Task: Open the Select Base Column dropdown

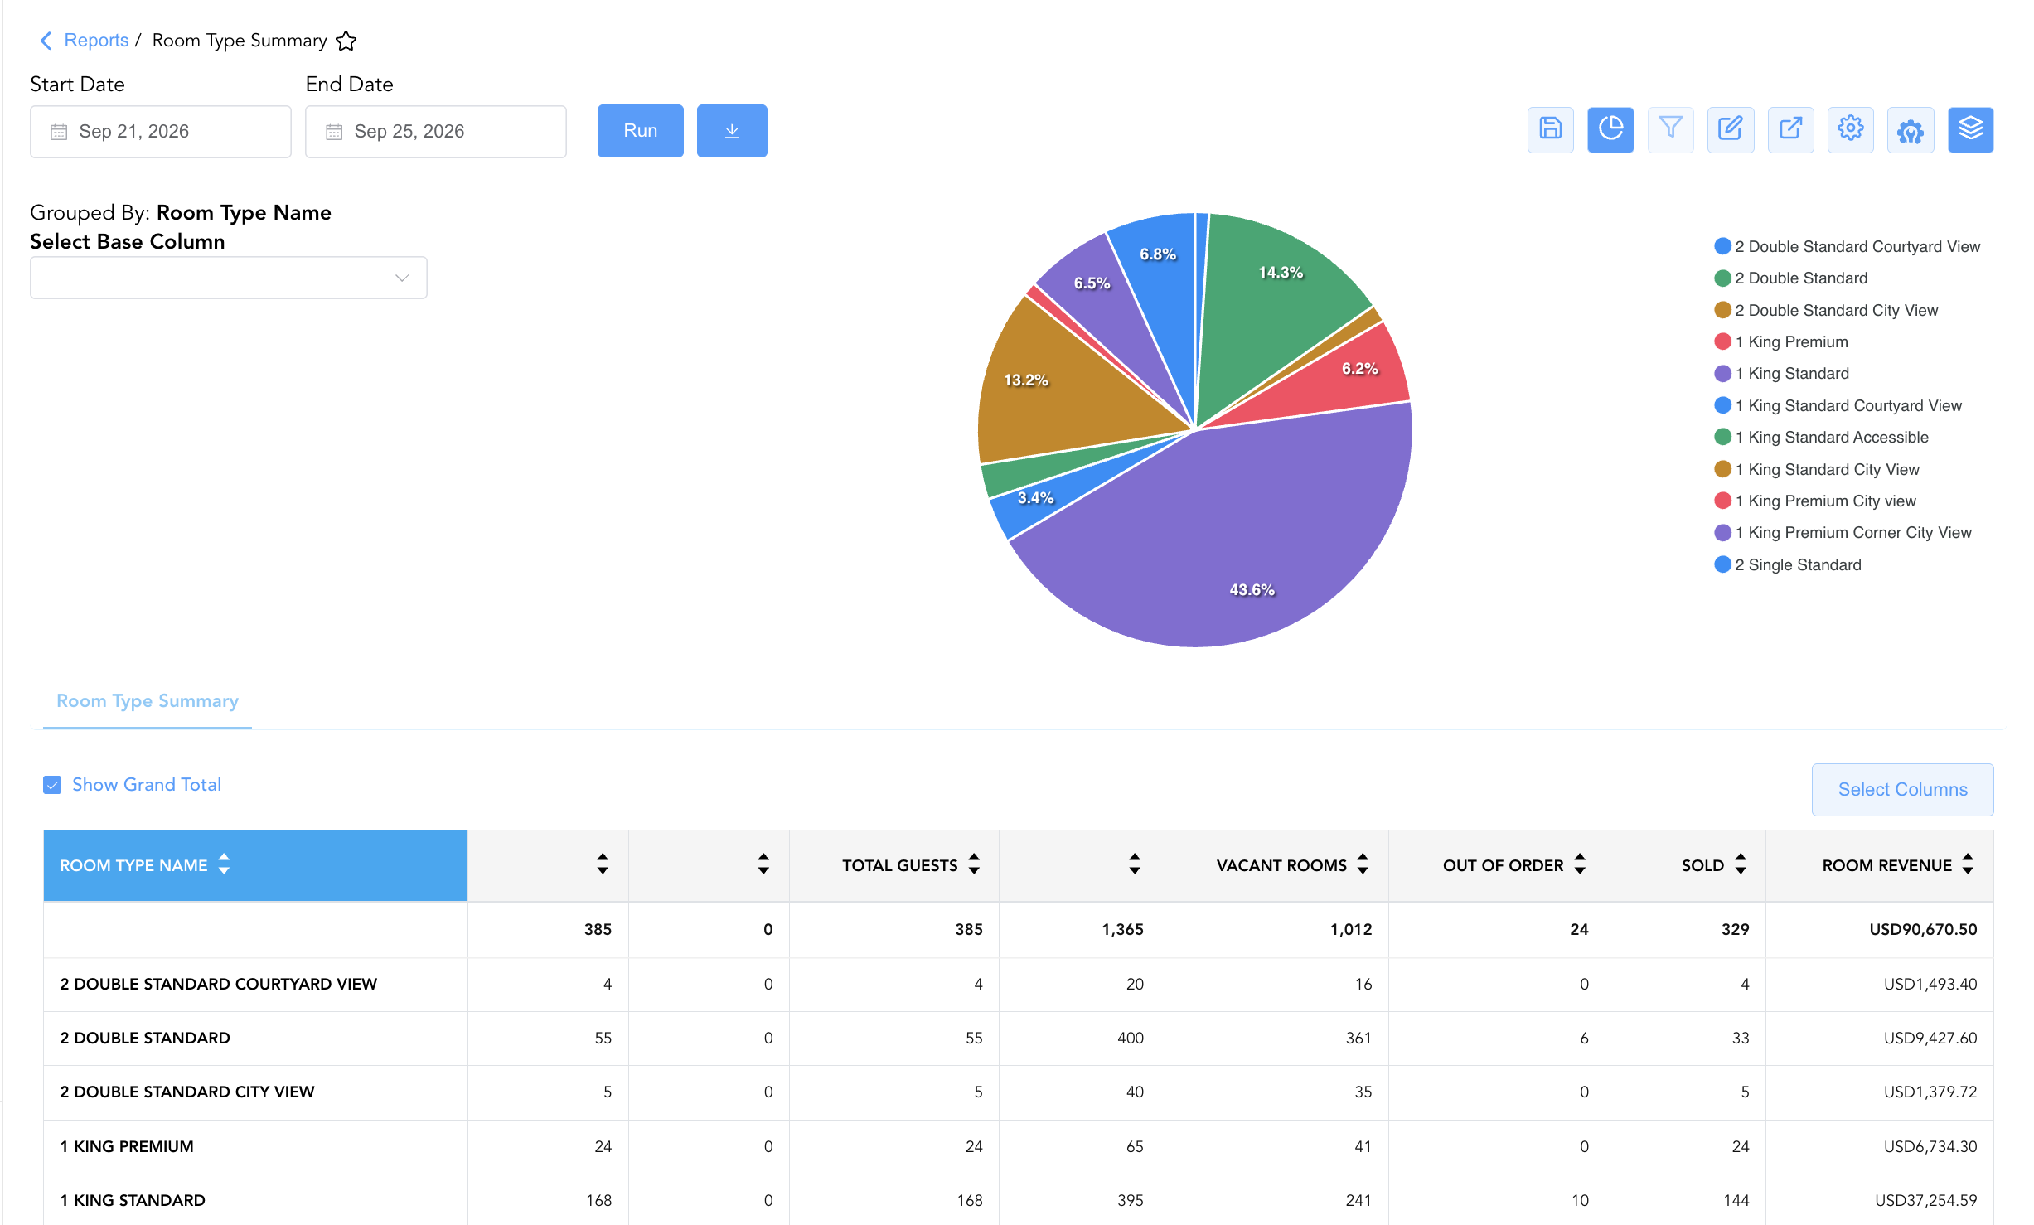Action: (x=229, y=278)
